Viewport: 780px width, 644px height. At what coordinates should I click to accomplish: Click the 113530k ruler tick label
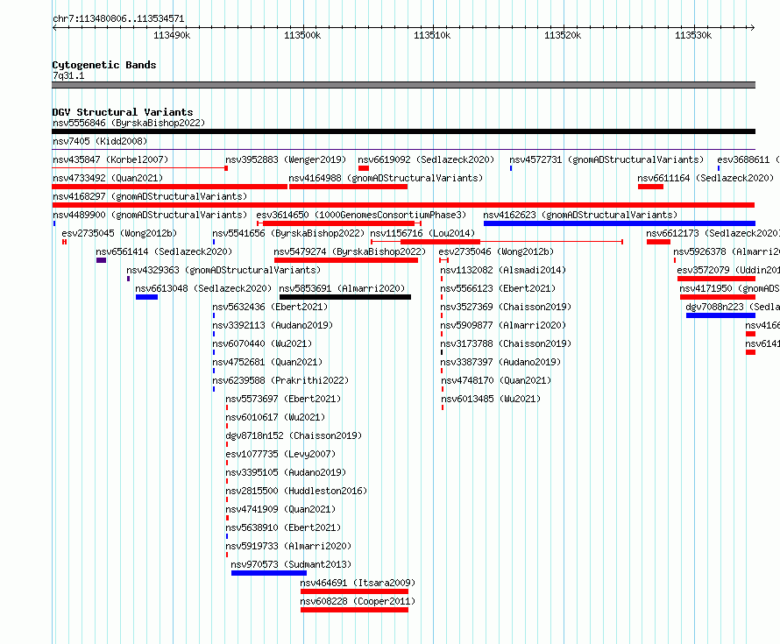693,35
